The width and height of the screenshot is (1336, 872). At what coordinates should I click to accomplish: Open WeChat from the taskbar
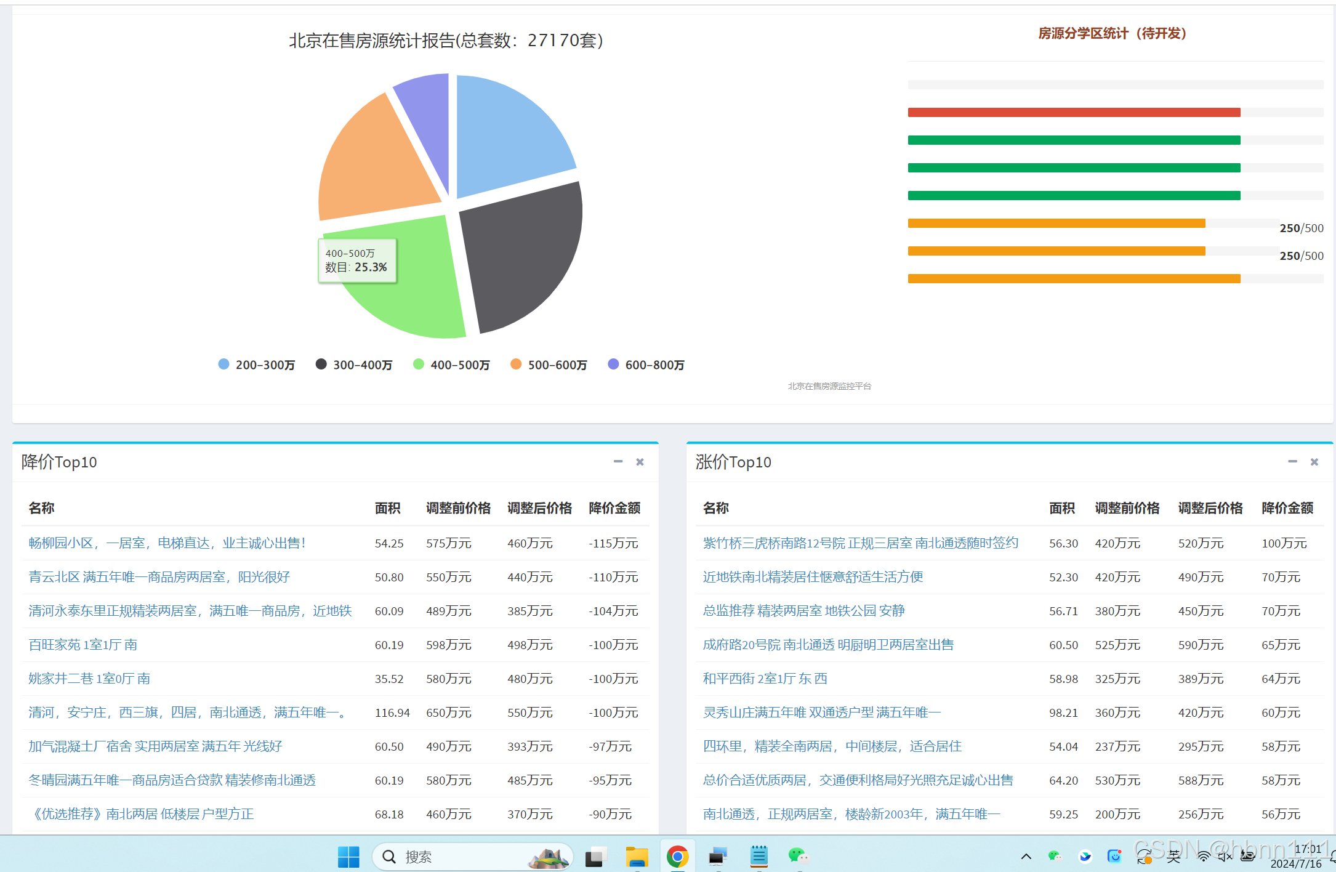click(798, 857)
